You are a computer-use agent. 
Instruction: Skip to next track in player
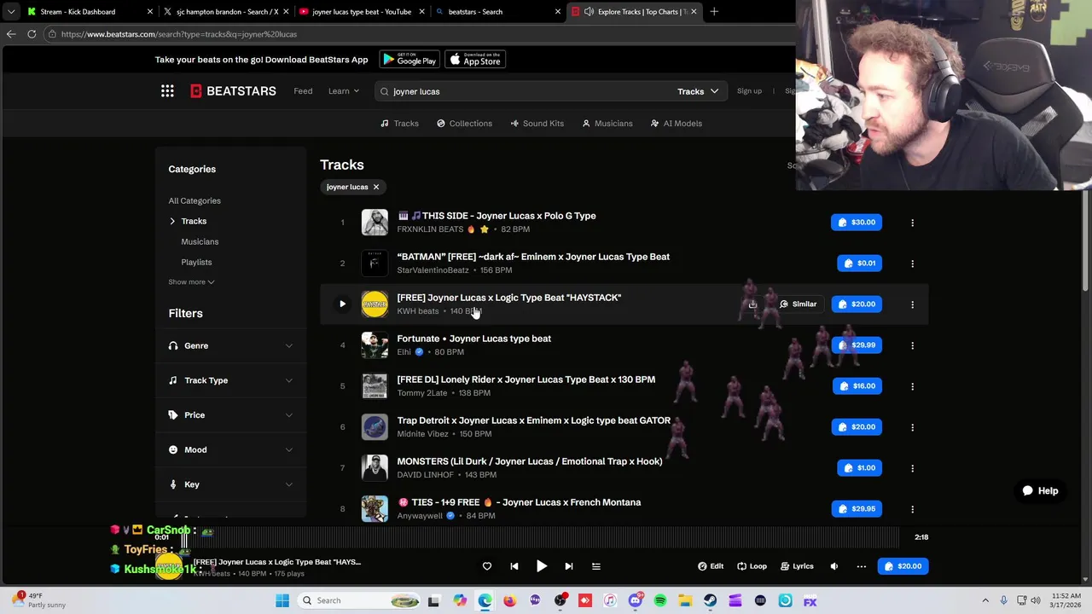click(569, 566)
